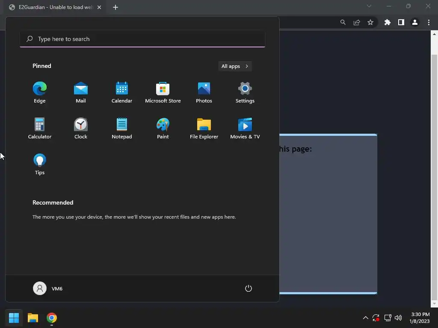Open Chrome's three-dot menu
The height and width of the screenshot is (328, 438).
click(429, 22)
